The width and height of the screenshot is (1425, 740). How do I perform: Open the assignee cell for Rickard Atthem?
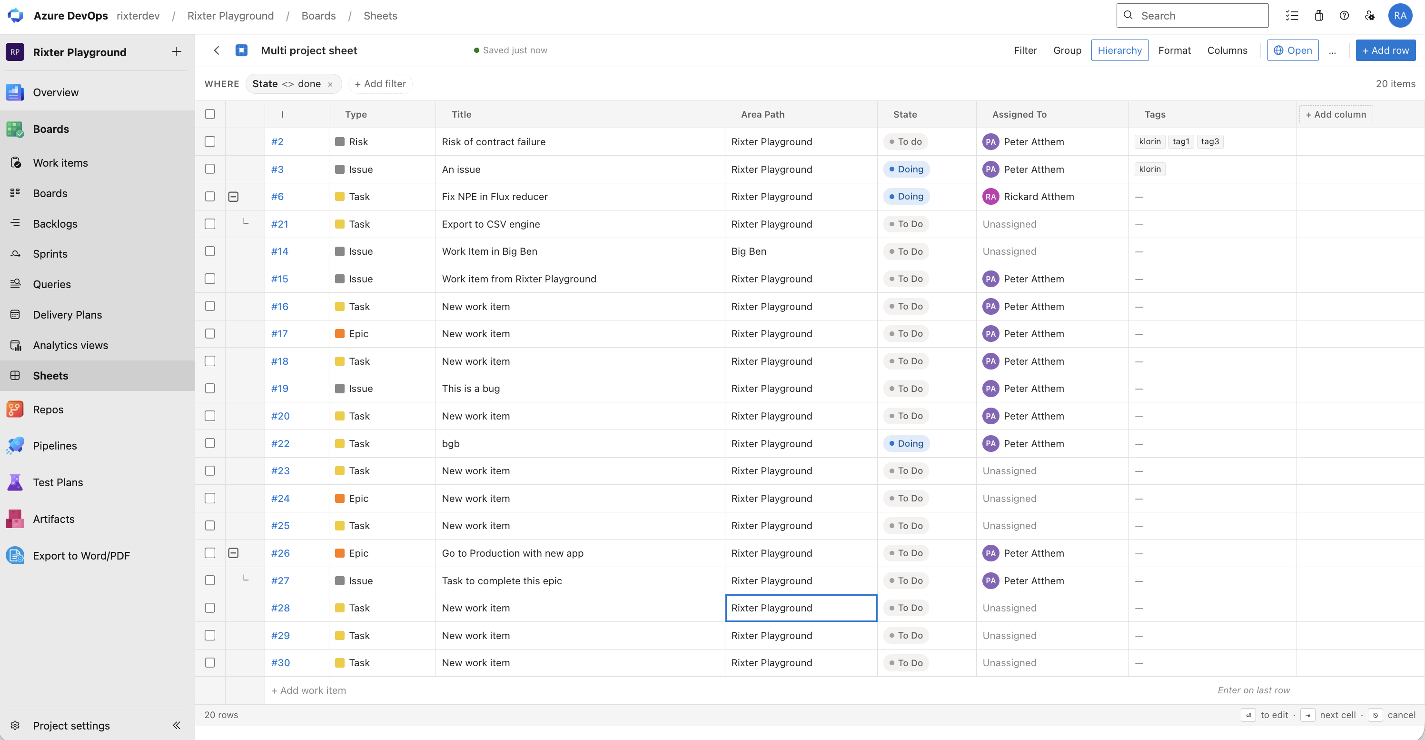point(1052,197)
